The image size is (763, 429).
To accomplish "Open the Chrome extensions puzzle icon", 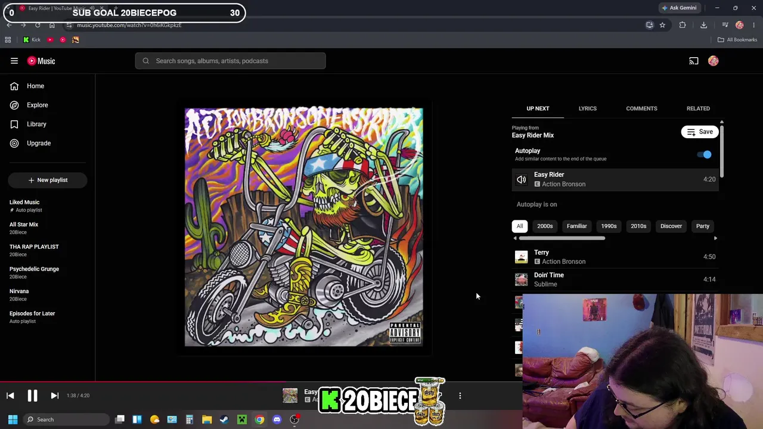I will [683, 25].
